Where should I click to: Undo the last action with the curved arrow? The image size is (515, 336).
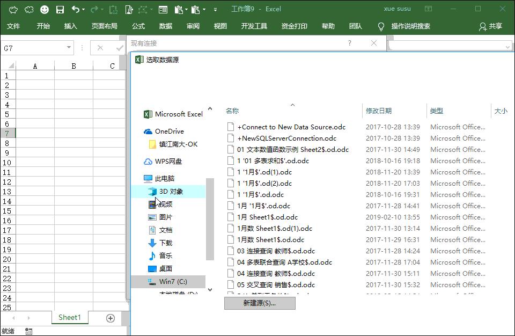[x=75, y=10]
